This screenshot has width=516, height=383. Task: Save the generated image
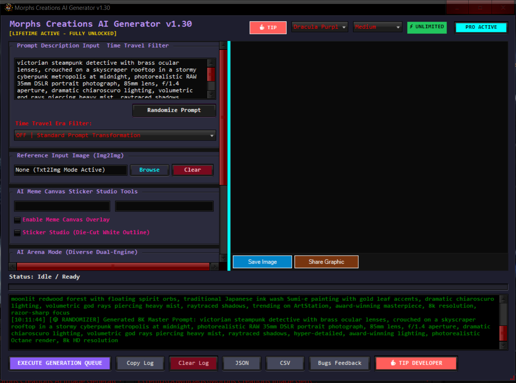click(263, 262)
